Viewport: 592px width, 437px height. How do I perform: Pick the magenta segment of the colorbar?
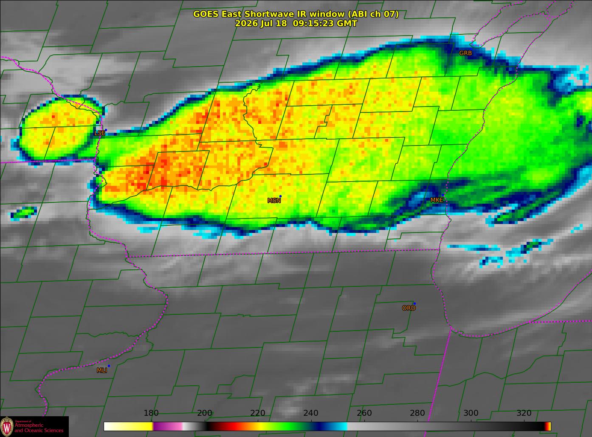coord(168,426)
